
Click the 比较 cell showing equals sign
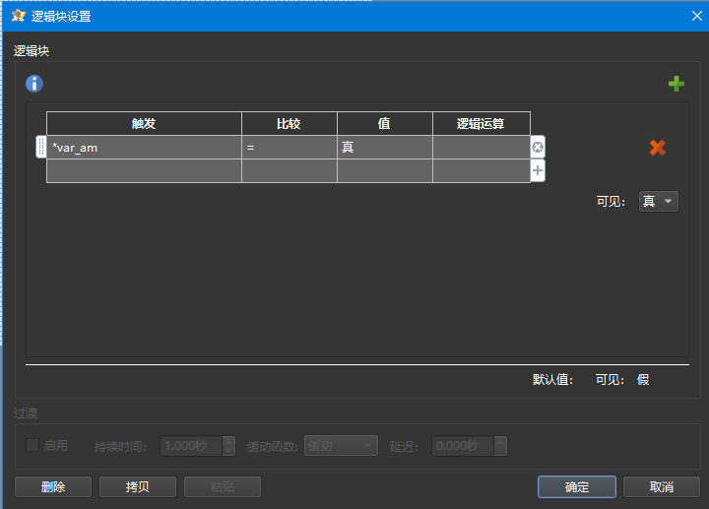[x=290, y=148]
